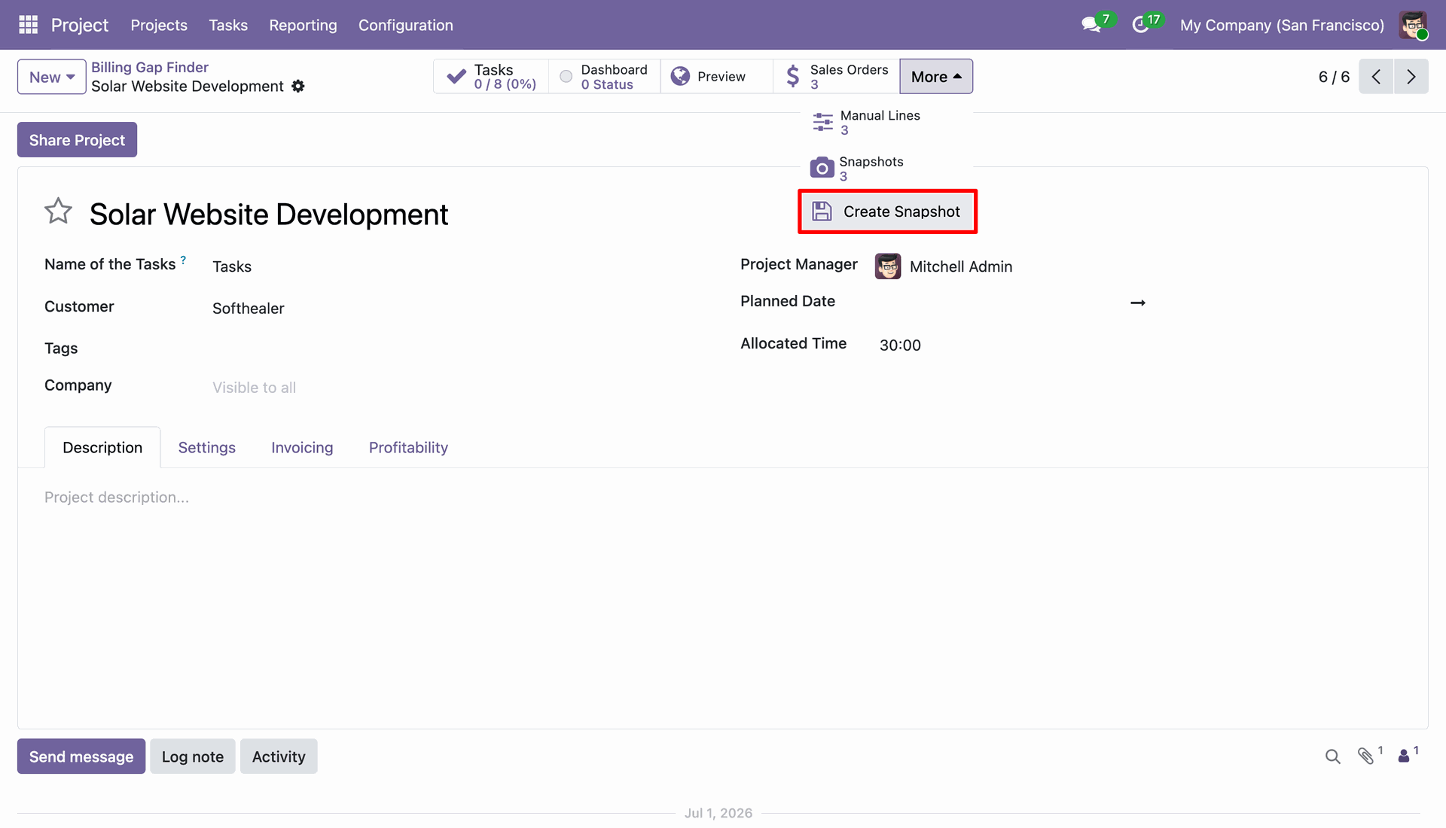Click the Preview globe button
1446x828 pixels.
[716, 77]
